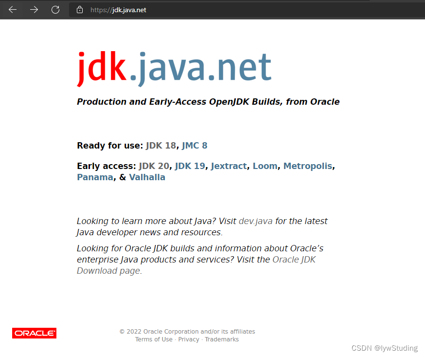Open the Terms of Use footer link

[154, 339]
